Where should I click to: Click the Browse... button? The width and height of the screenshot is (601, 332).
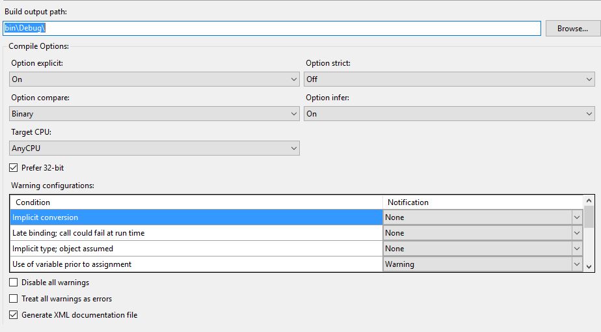572,29
